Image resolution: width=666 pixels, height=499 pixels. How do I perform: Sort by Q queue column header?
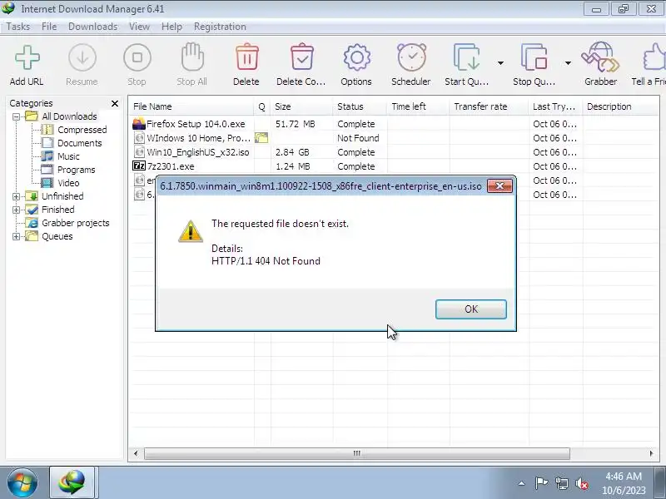(262, 106)
